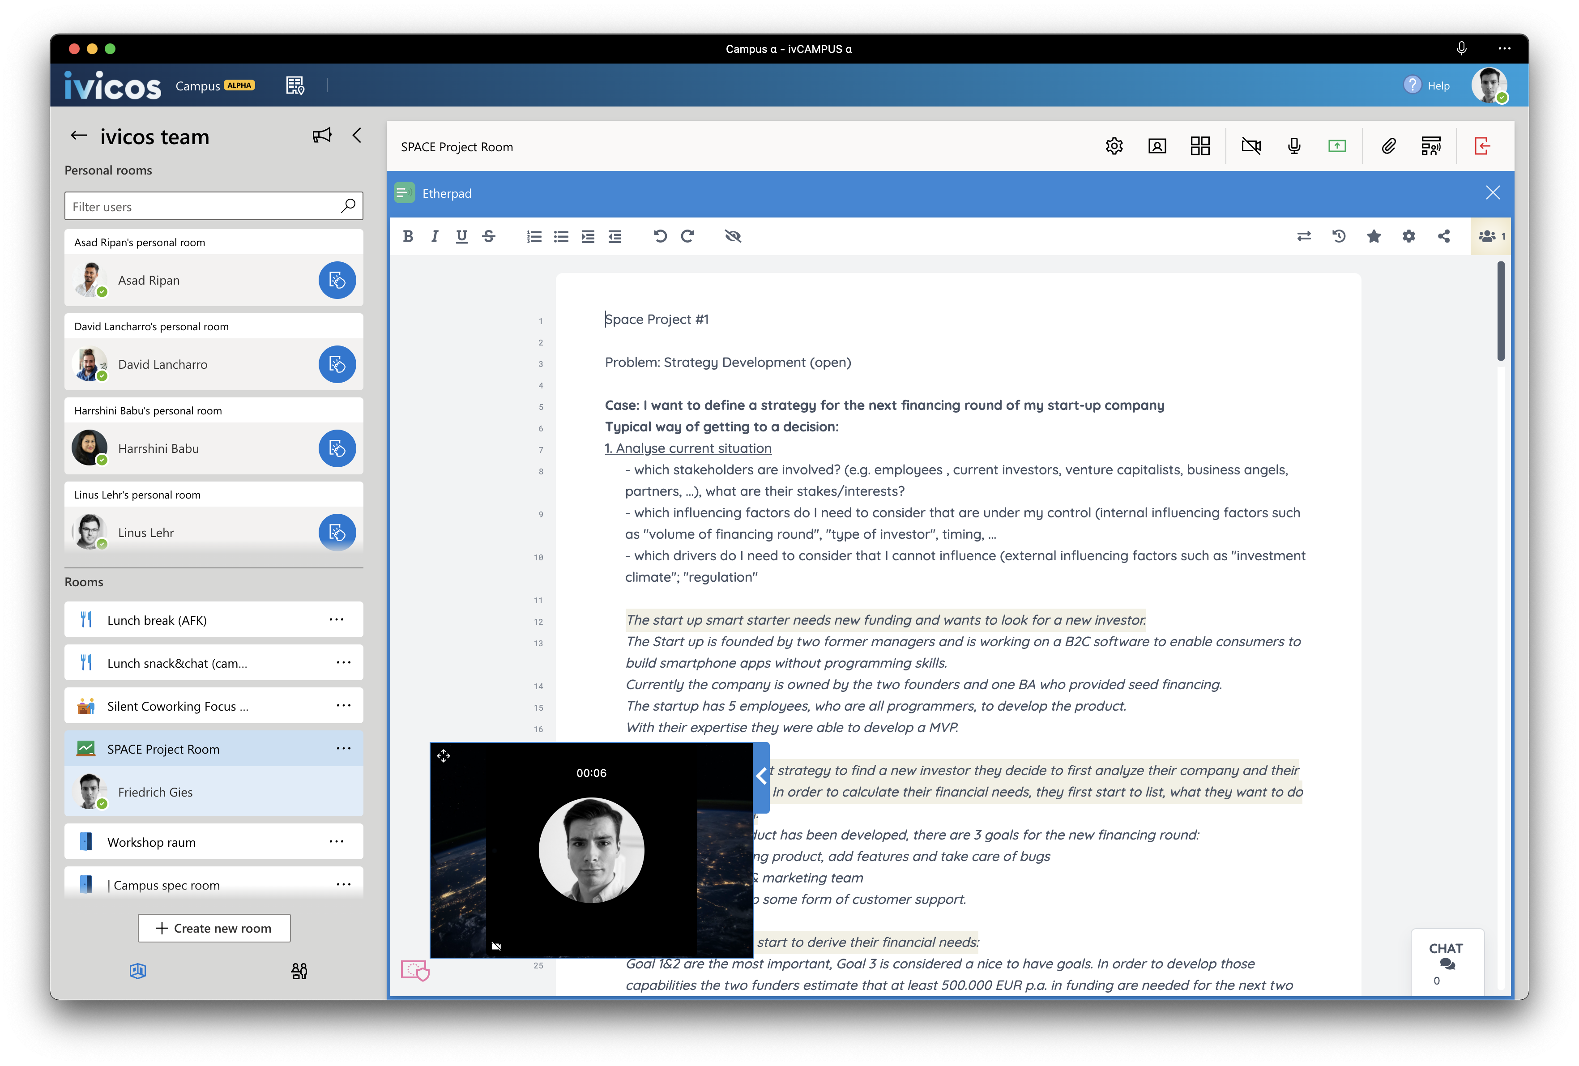1579x1066 pixels.
Task: Collapse the video panel with blue chevron
Action: (762, 776)
